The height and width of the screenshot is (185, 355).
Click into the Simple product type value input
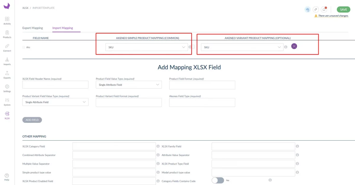pos(114,172)
